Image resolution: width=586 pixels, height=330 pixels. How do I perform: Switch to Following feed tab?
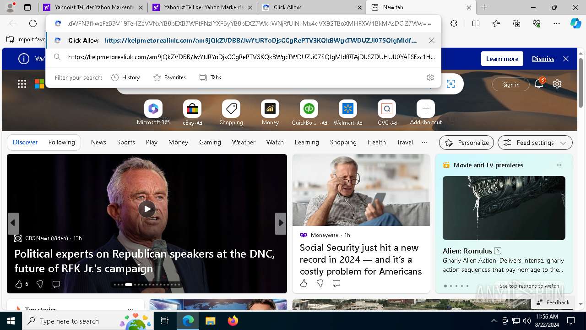tap(61, 142)
